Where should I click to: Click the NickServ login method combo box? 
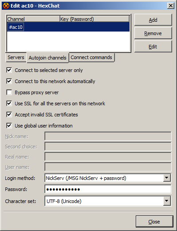pyautogui.click(x=108, y=178)
